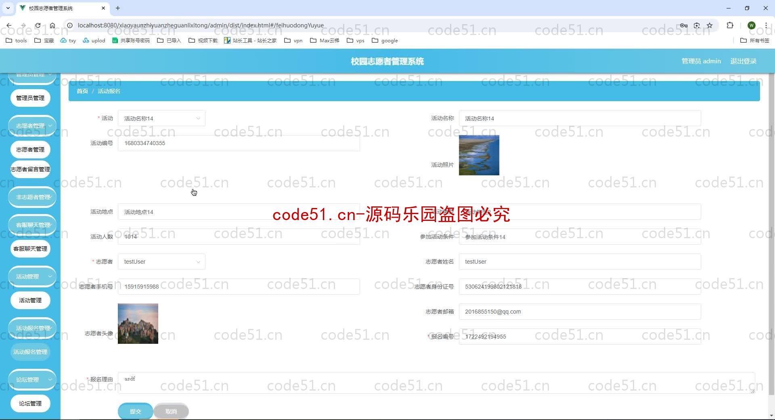
Task: Open the 志愿者管理 submenu item
Action: (30, 150)
